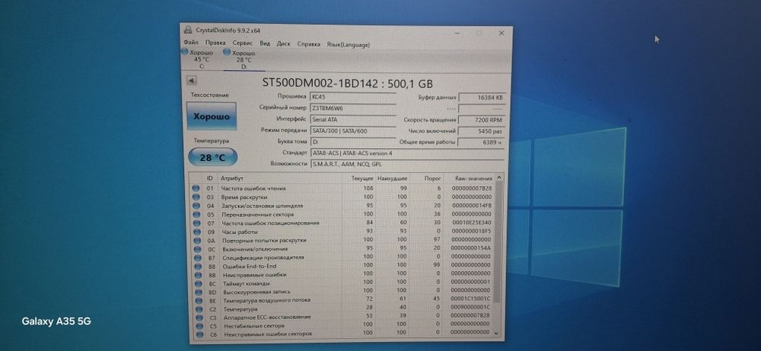
Task: Click status icon for Высокоуровневая запись row
Action: pos(198,292)
